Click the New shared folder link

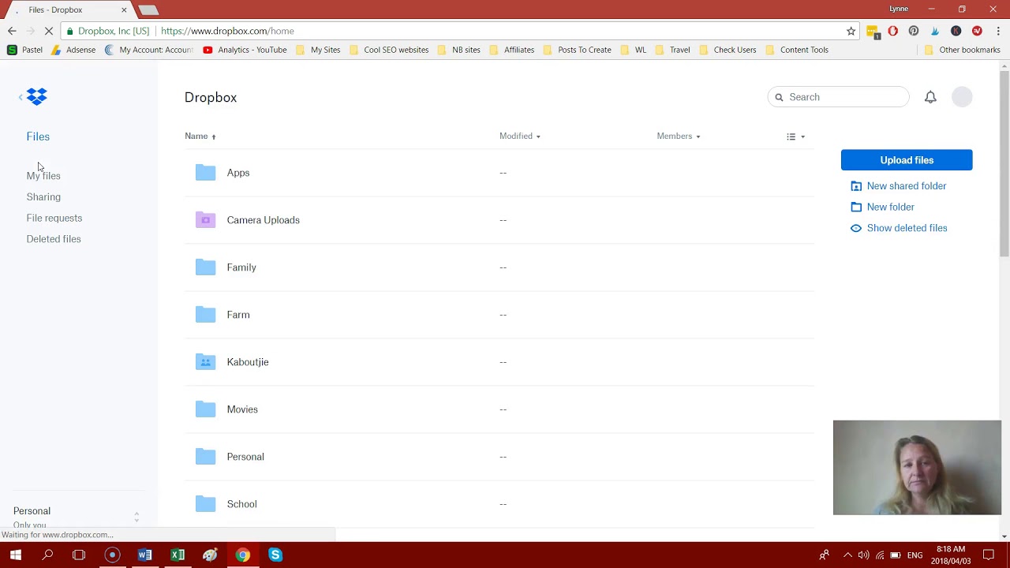click(x=907, y=186)
